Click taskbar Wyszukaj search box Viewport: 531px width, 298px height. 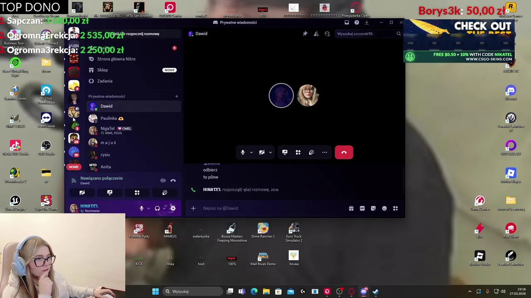tap(193, 291)
